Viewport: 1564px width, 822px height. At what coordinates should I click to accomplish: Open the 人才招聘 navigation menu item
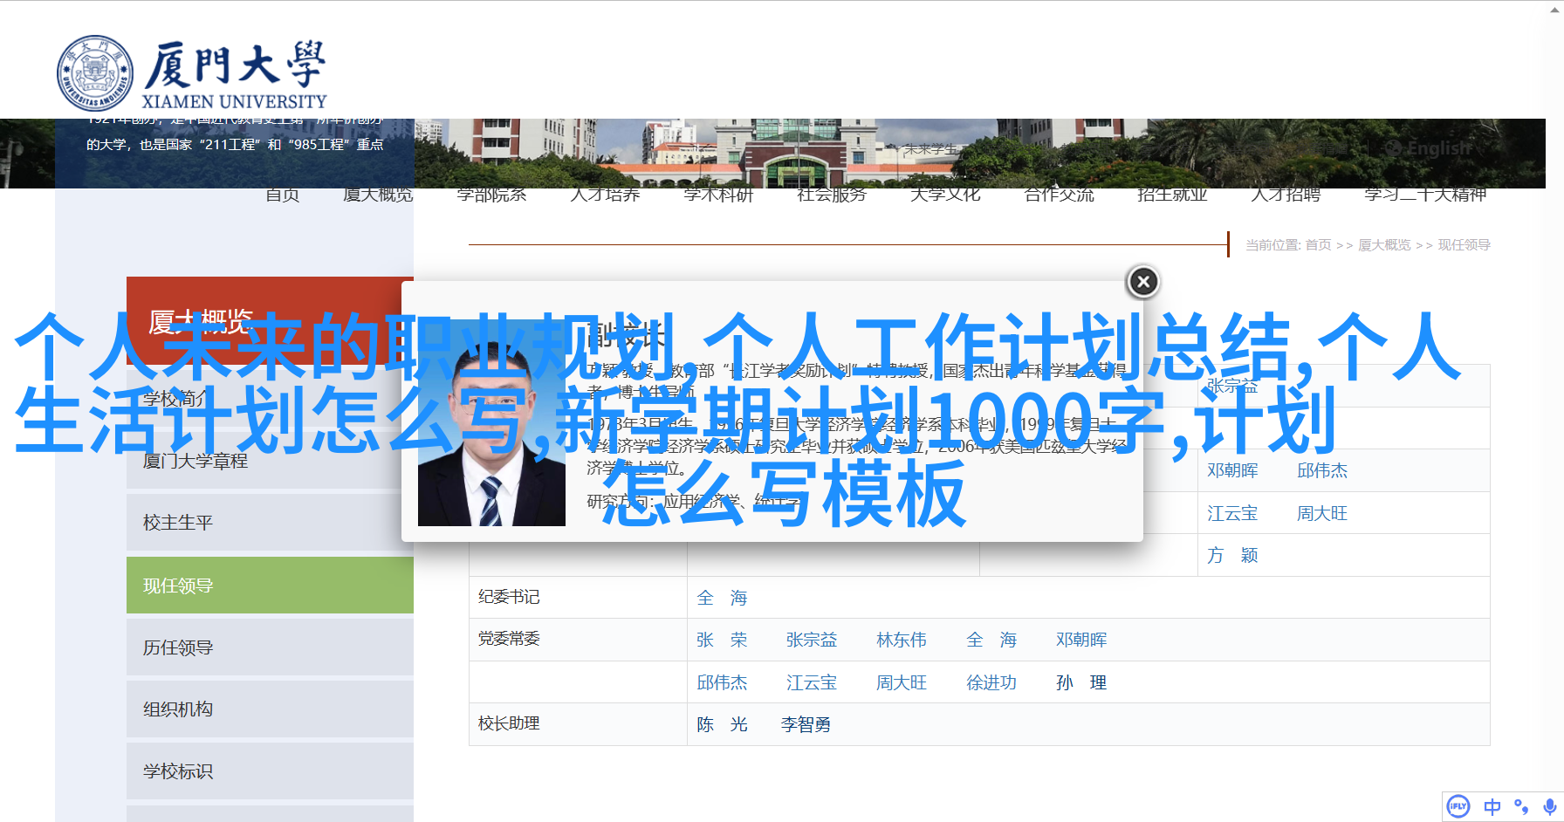click(1285, 195)
